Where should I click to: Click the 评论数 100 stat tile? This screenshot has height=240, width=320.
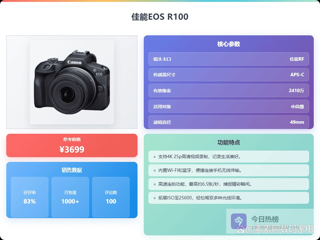click(111, 197)
